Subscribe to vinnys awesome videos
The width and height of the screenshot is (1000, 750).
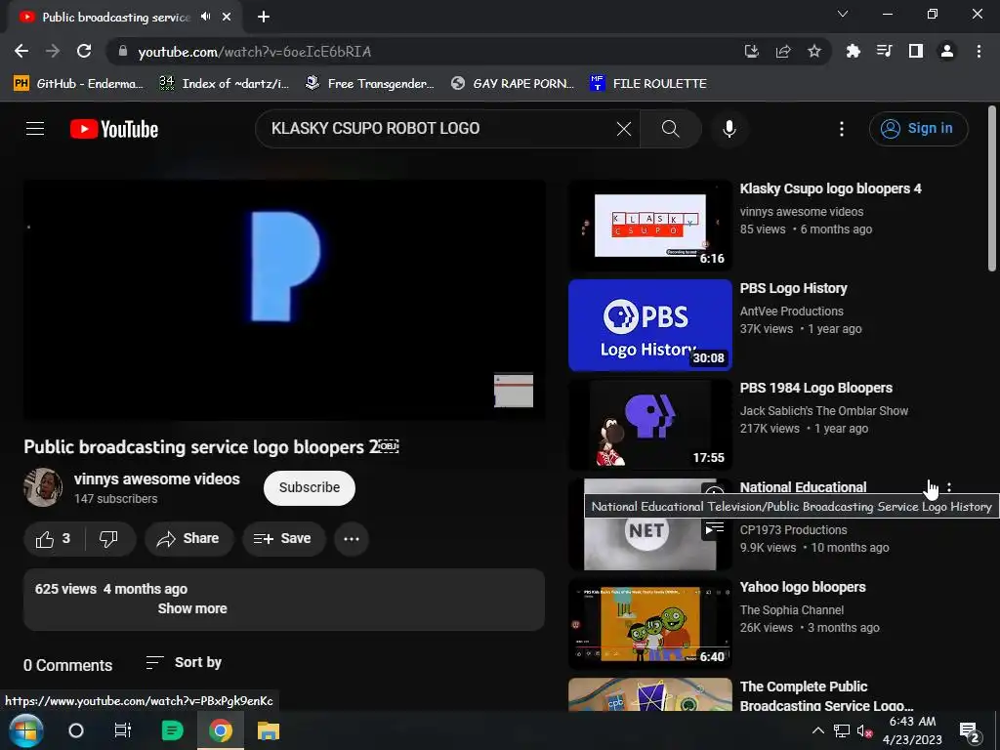(310, 488)
